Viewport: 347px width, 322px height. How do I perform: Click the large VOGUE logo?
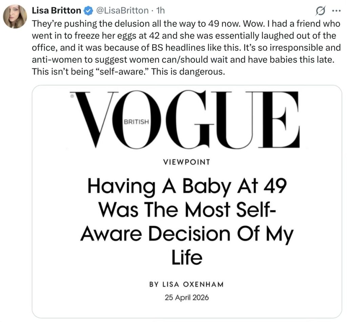pos(186,120)
